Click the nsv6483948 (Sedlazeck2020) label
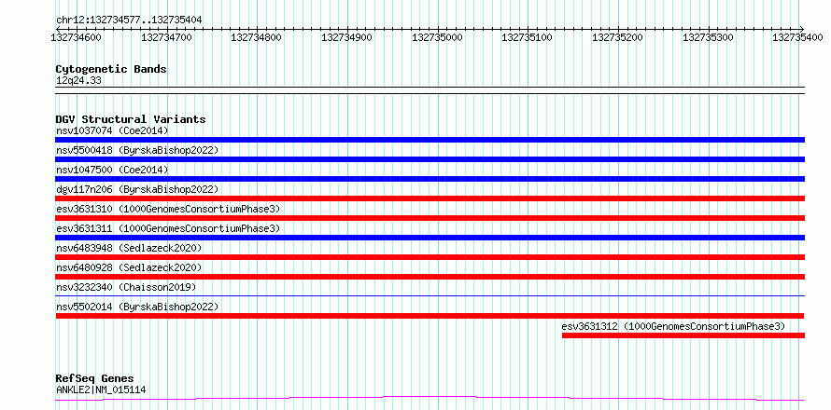This screenshot has height=410, width=831. (129, 248)
